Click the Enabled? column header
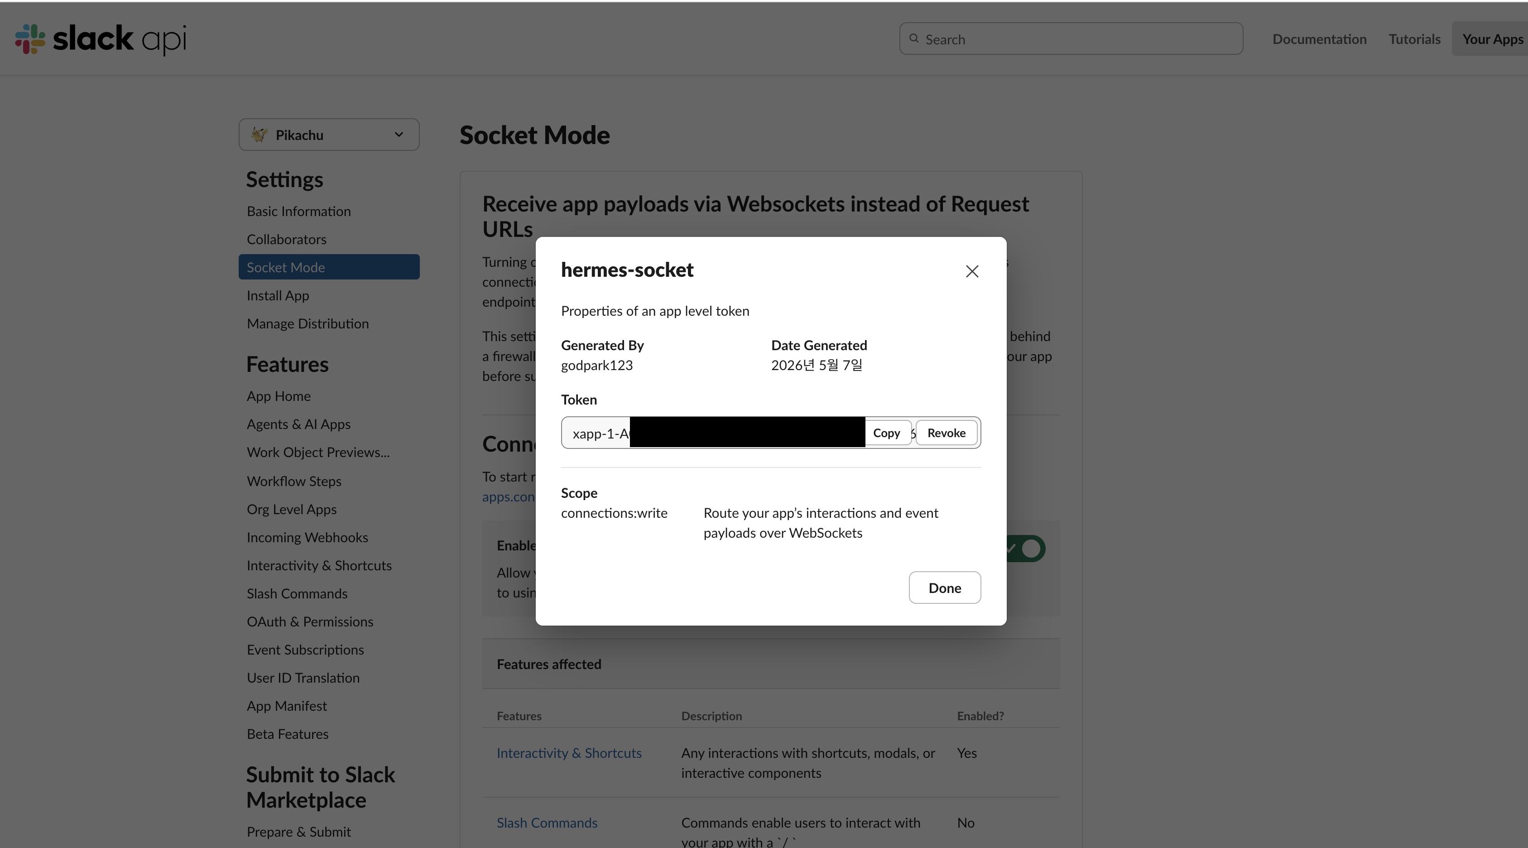1528x848 pixels. [x=980, y=716]
